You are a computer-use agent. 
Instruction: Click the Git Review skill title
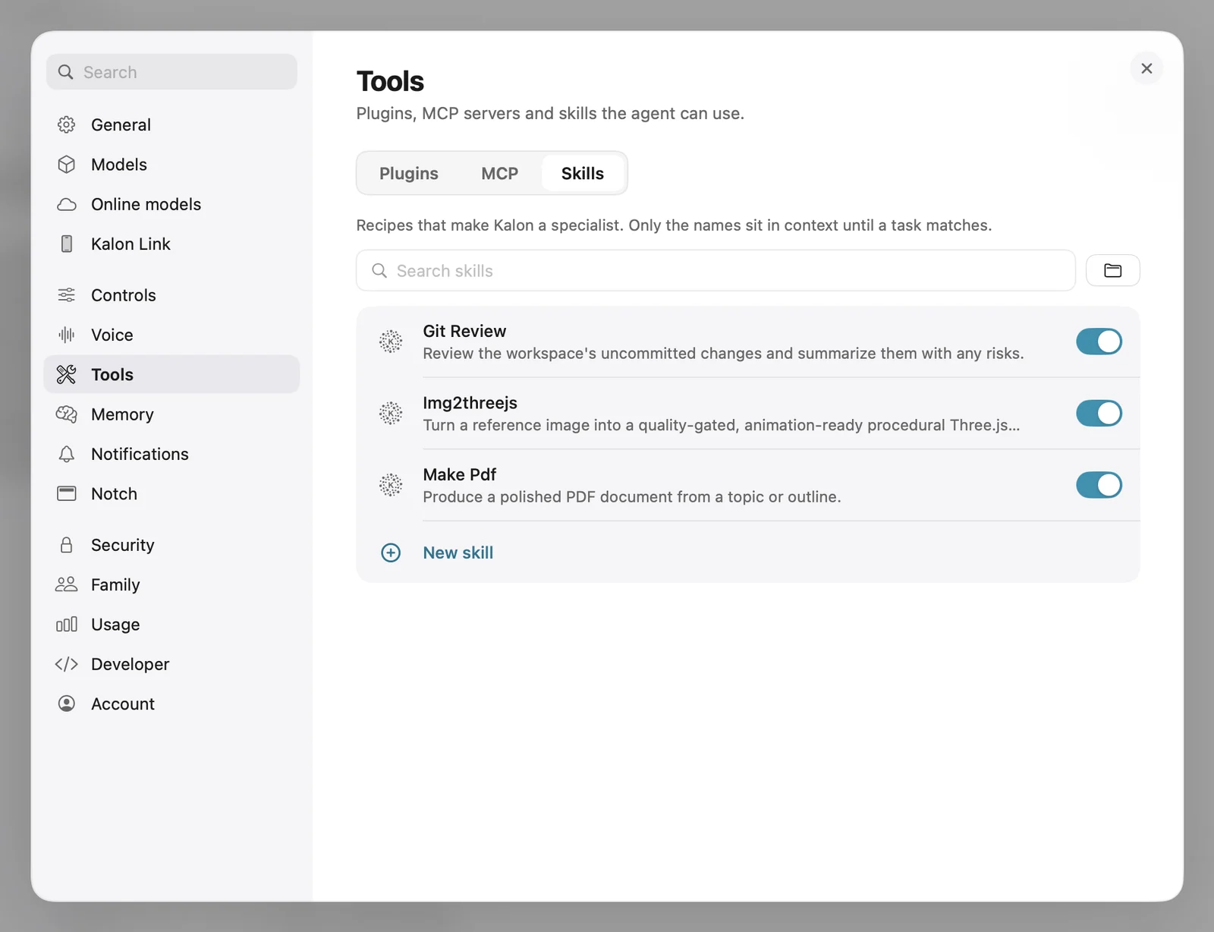pos(464,331)
